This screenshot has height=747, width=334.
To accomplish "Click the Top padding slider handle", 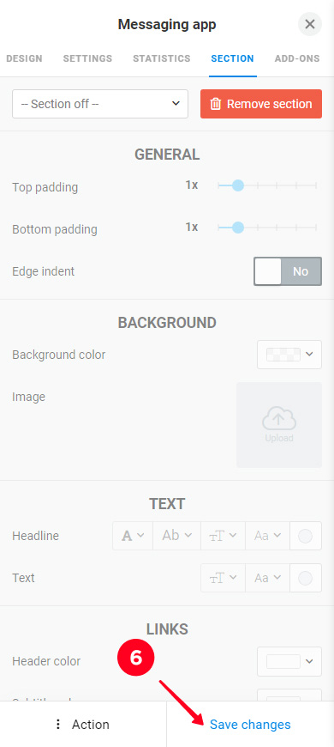I will (238, 185).
